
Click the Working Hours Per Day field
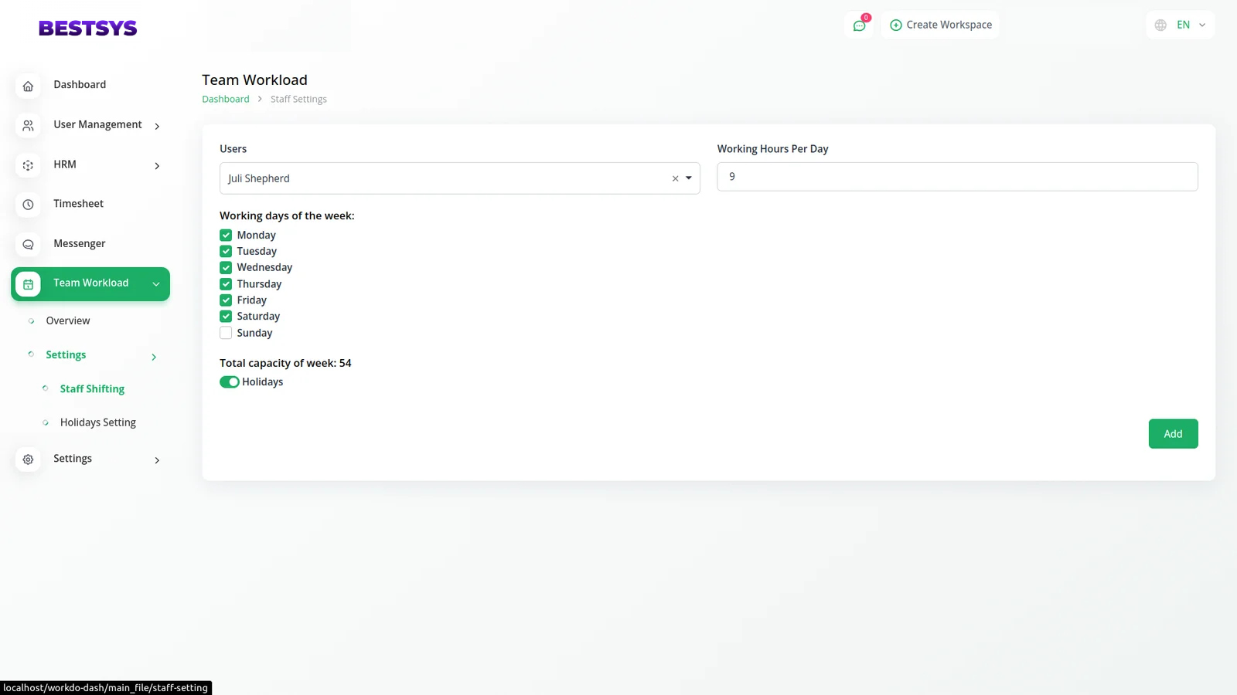pos(956,177)
